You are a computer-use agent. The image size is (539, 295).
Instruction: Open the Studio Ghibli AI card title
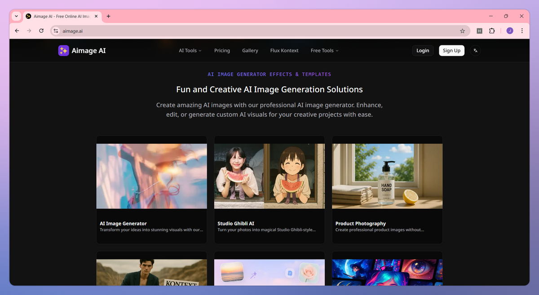[x=236, y=223]
